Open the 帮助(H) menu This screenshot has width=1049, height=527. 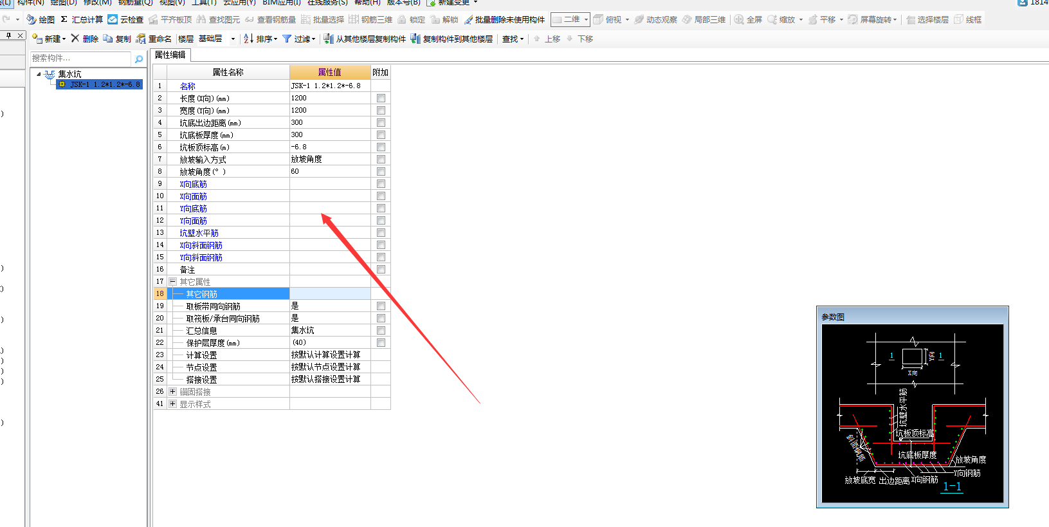pos(367,3)
